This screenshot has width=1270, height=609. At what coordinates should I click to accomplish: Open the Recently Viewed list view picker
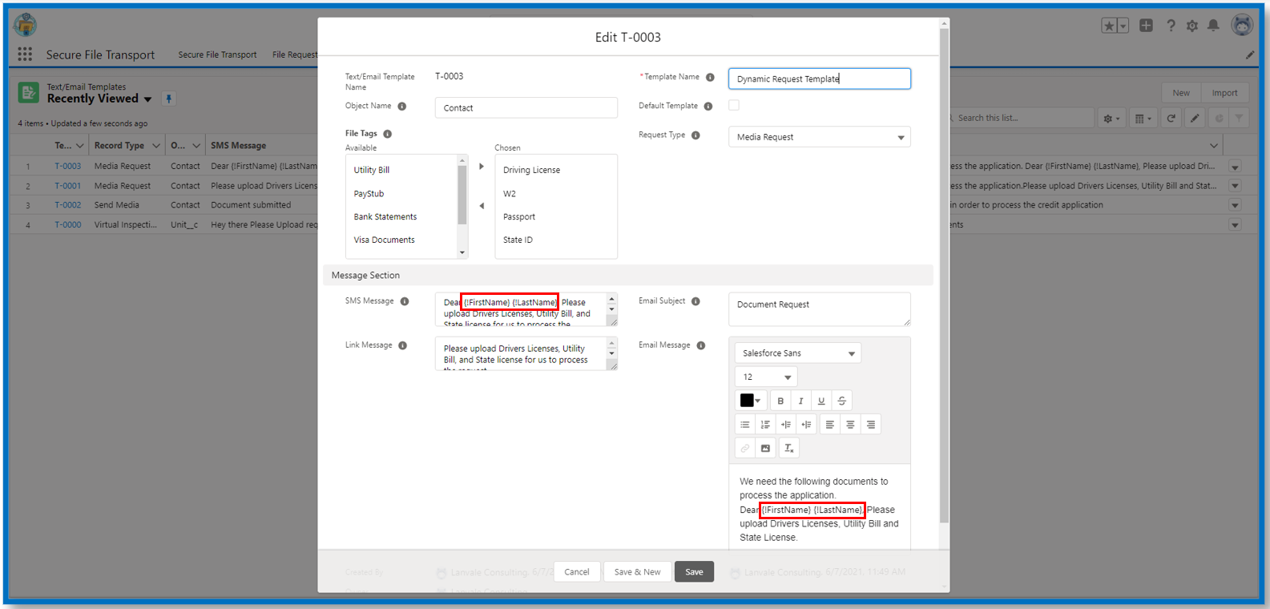tap(147, 99)
